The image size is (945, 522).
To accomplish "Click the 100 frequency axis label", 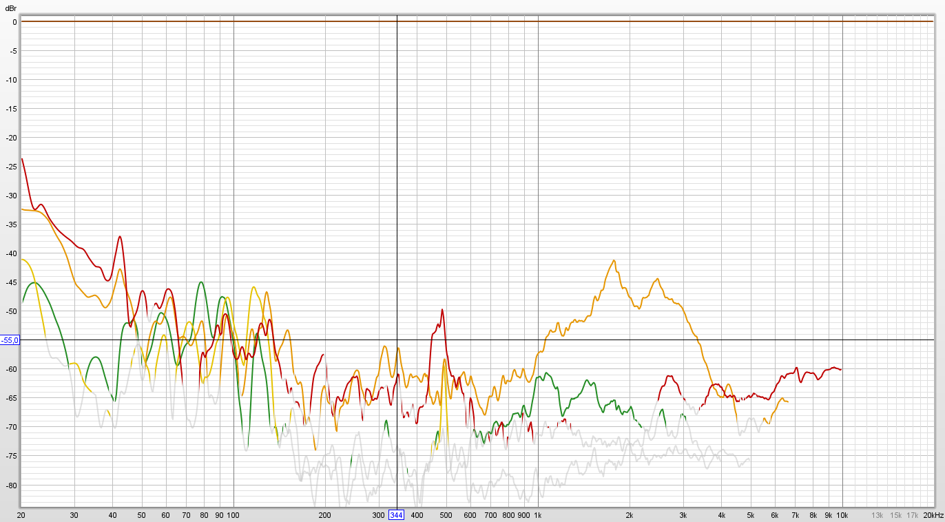I will 233,515.
